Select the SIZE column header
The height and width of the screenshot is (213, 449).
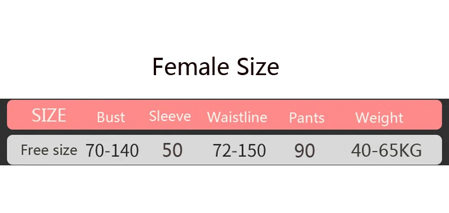(49, 115)
